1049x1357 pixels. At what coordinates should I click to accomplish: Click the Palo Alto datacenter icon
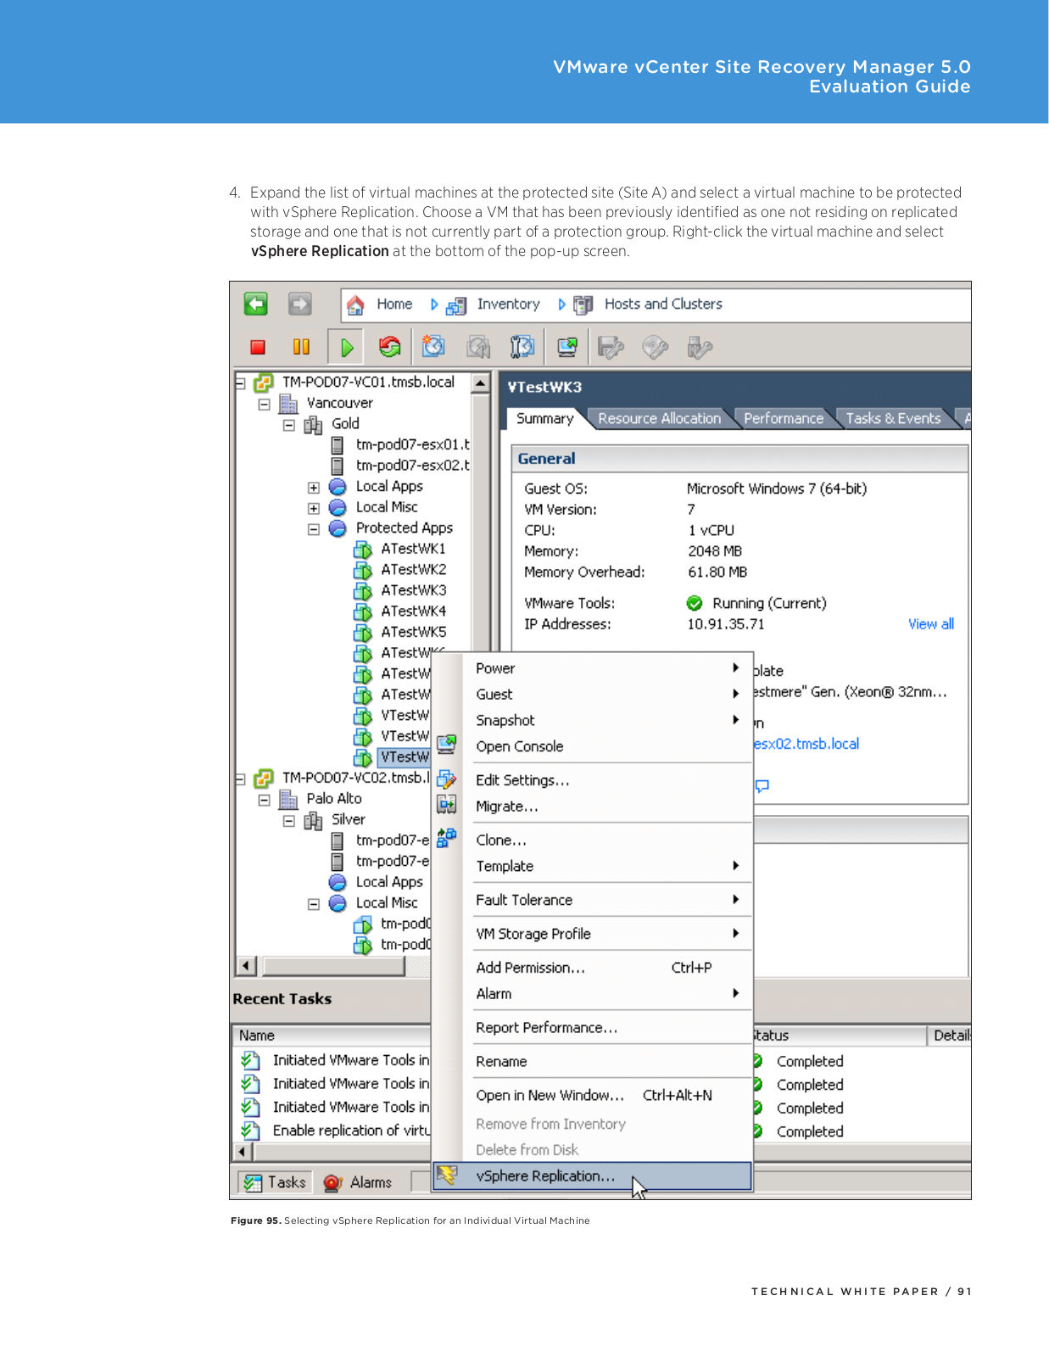pyautogui.click(x=288, y=799)
